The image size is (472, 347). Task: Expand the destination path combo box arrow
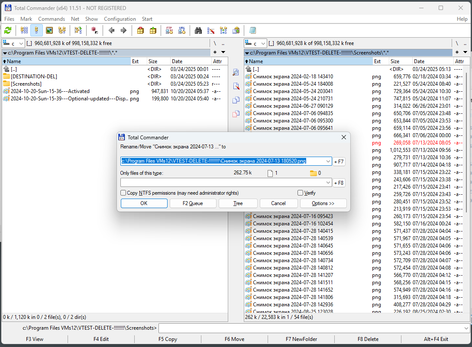coord(328,161)
